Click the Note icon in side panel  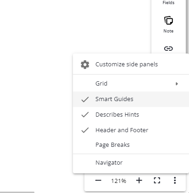[x=168, y=21]
